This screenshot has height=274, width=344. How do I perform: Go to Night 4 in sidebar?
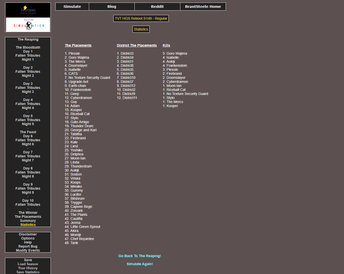click(28, 108)
